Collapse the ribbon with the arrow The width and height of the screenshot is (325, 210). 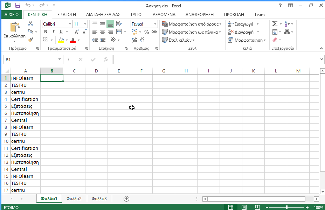(321, 48)
